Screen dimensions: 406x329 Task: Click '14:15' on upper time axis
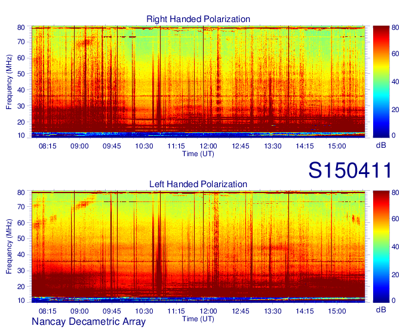pyautogui.click(x=304, y=146)
